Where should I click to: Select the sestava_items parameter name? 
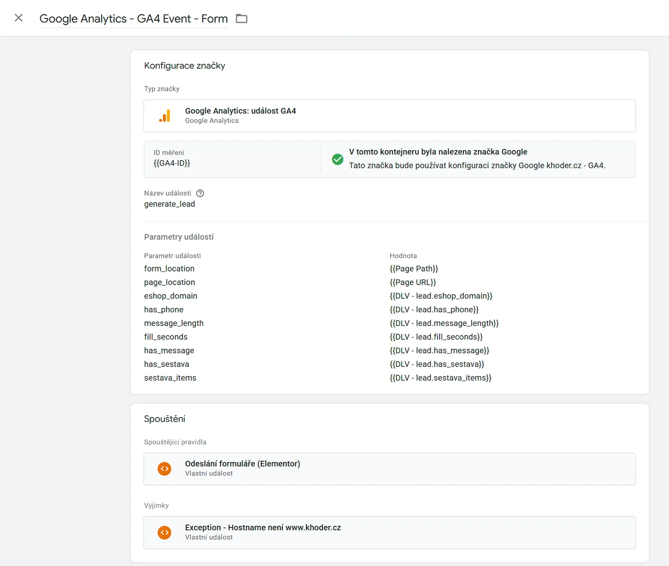170,378
